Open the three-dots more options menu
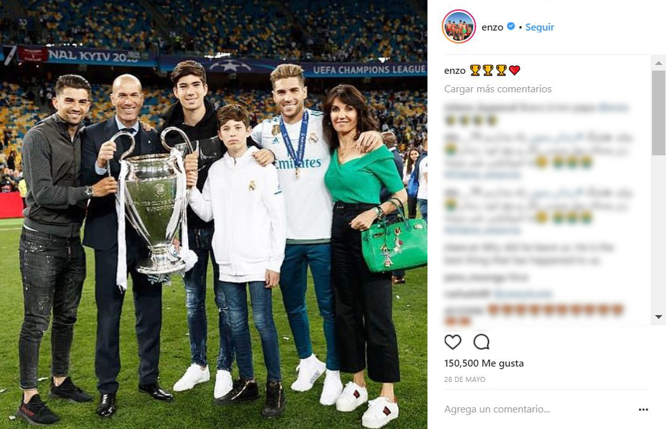This screenshot has height=429, width=666. tap(644, 409)
